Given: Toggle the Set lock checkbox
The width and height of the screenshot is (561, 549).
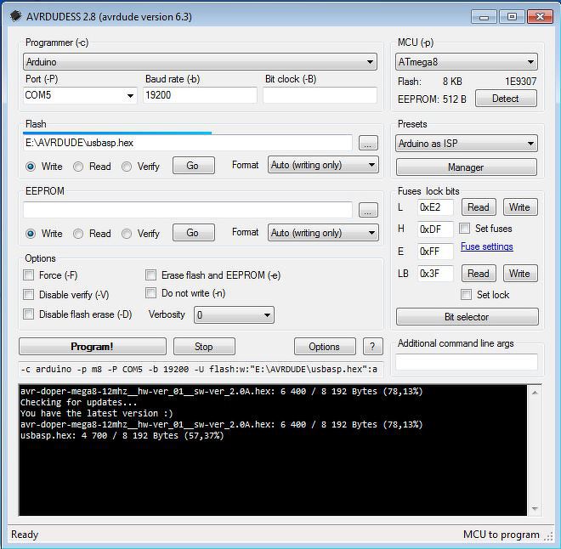Looking at the screenshot, I should 466,294.
